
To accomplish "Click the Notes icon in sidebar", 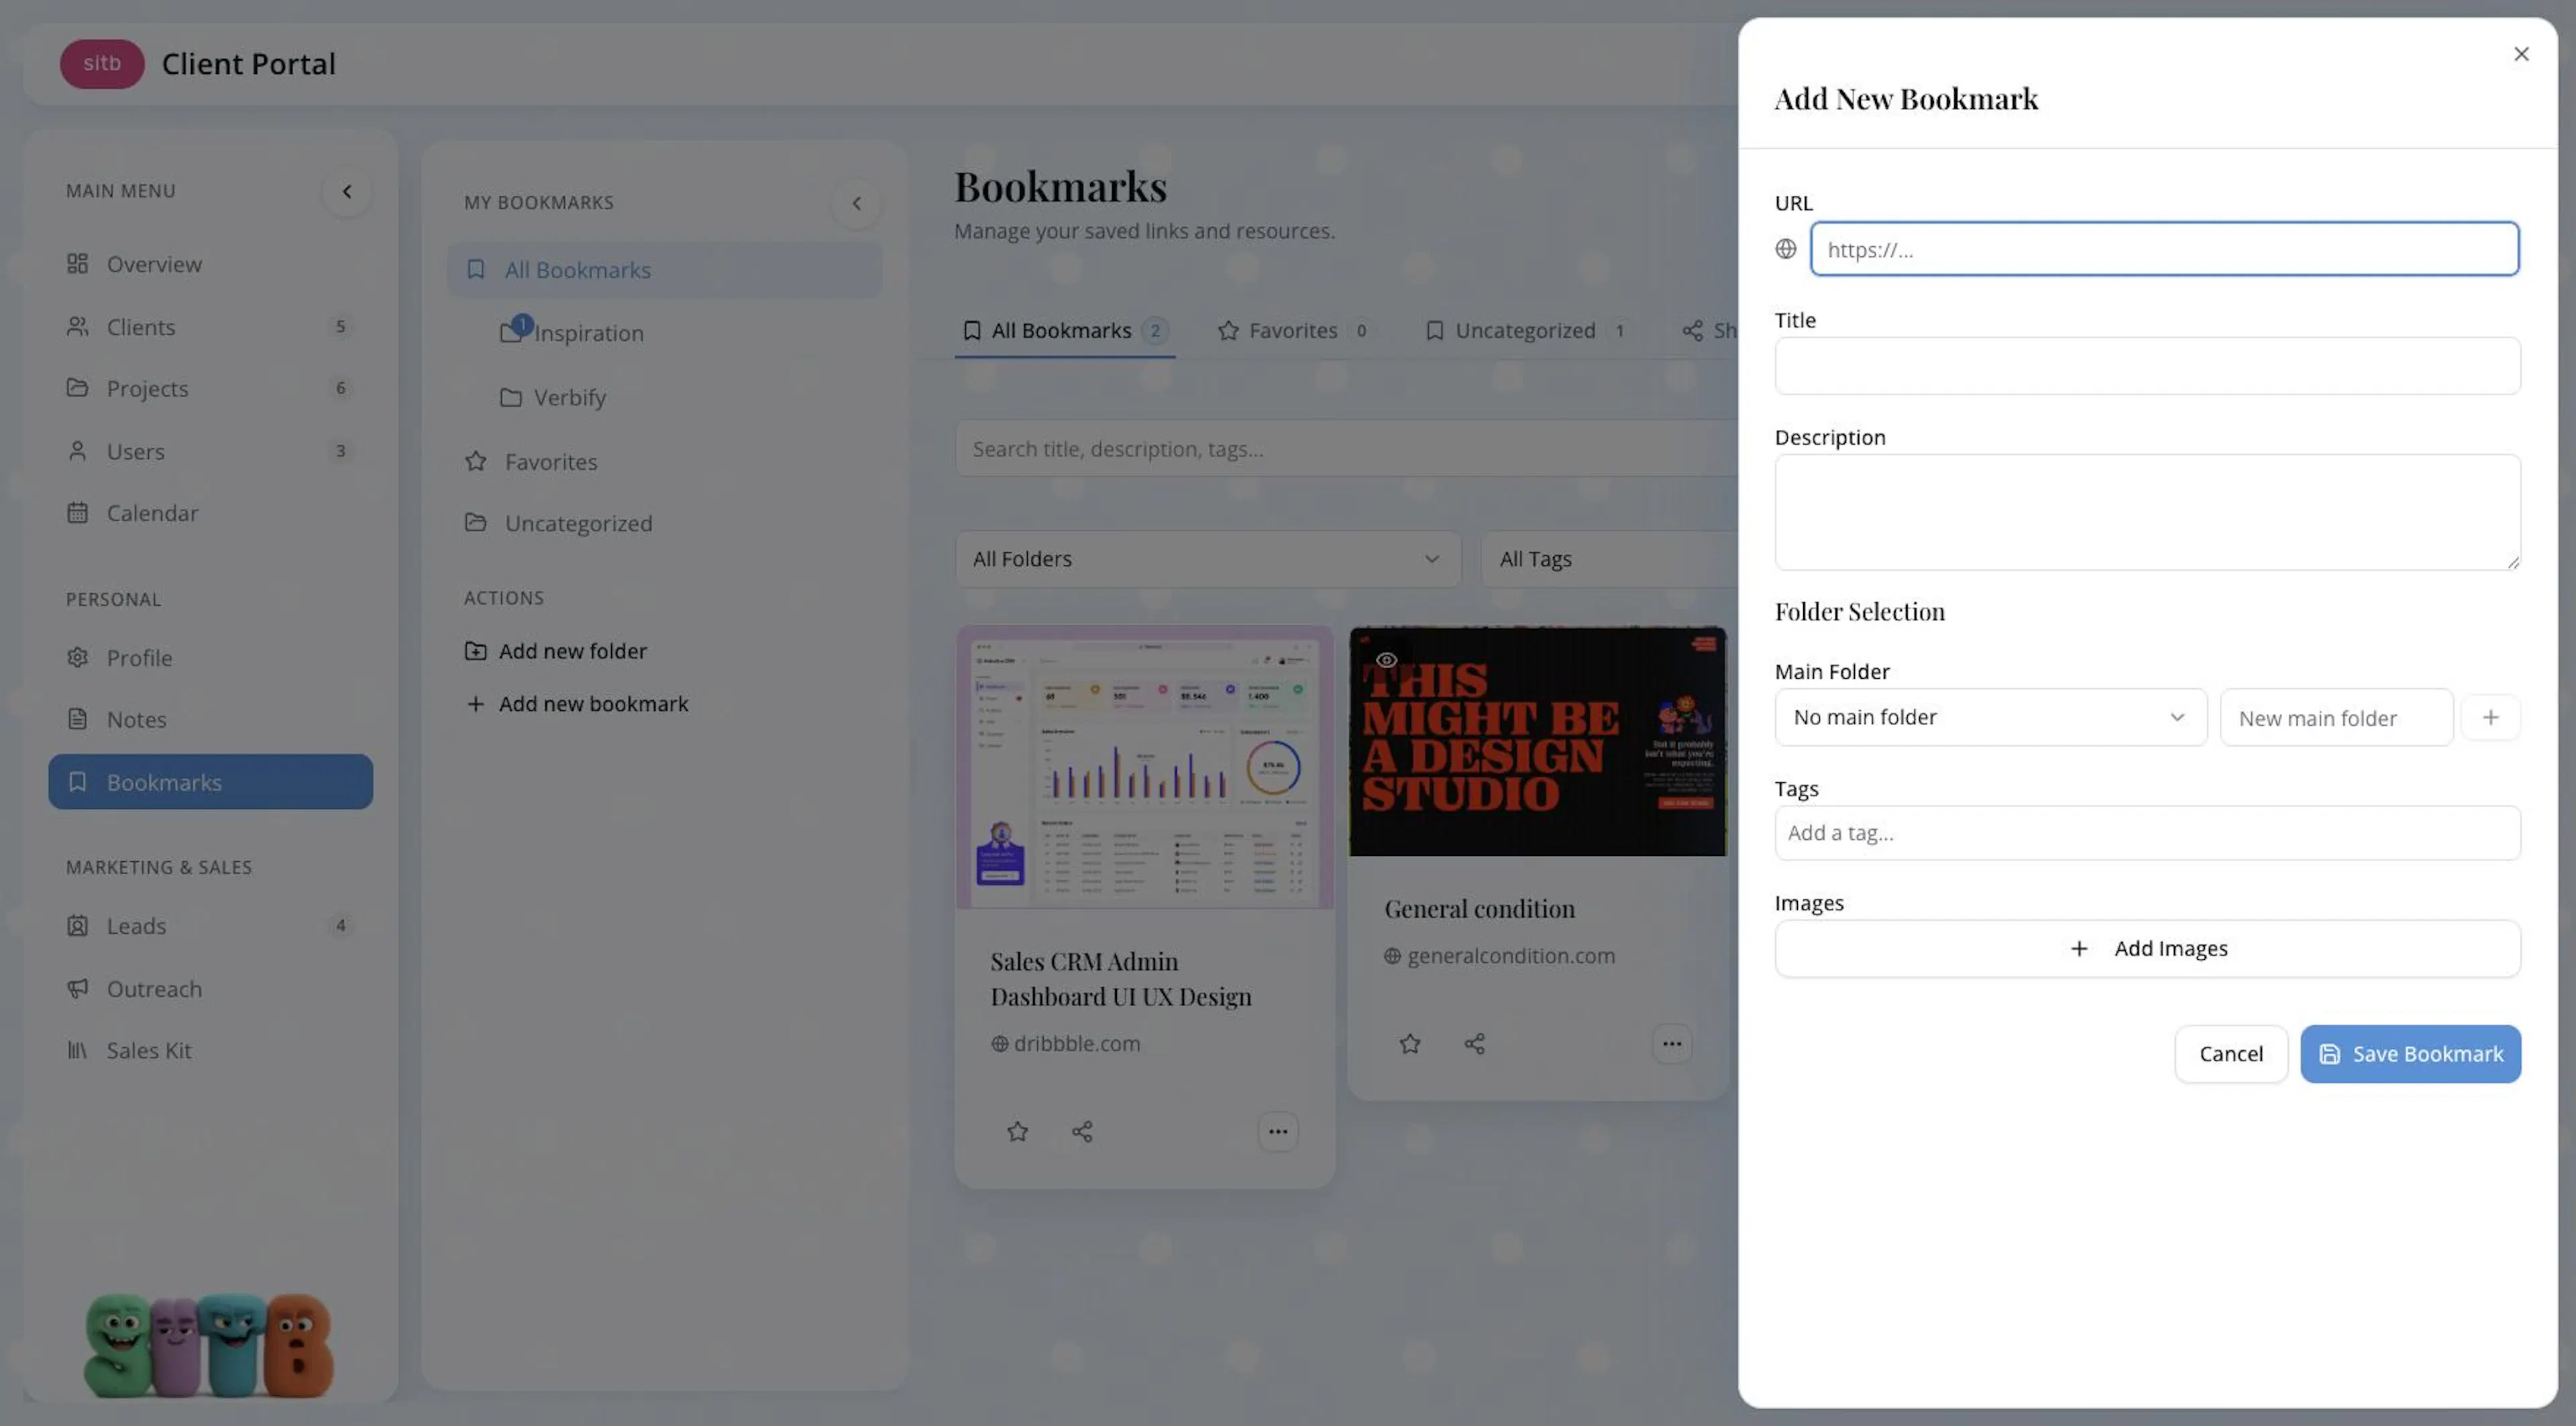I will [77, 719].
